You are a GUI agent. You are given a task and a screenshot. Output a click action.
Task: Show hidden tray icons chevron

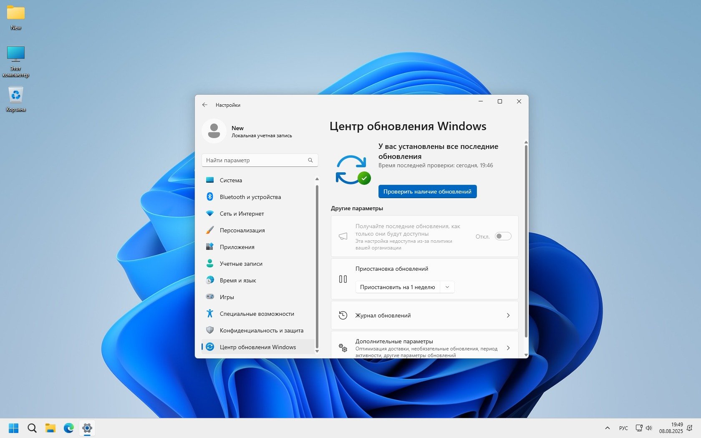pyautogui.click(x=608, y=428)
